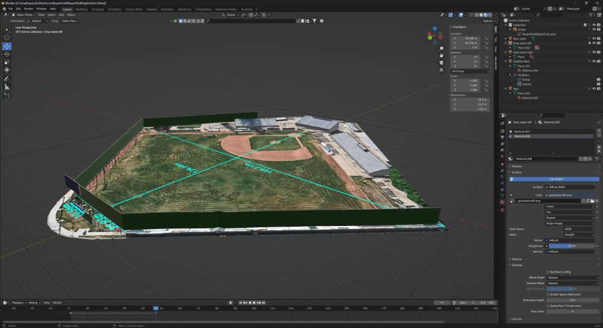
Task: Enable Subsurface Translucency checkbox
Action: pos(548,306)
